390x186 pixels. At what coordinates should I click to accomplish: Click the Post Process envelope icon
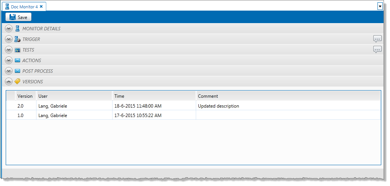coord(17,71)
